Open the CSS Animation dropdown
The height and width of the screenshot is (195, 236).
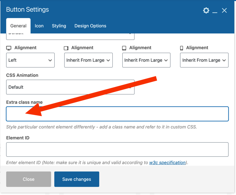(70, 87)
